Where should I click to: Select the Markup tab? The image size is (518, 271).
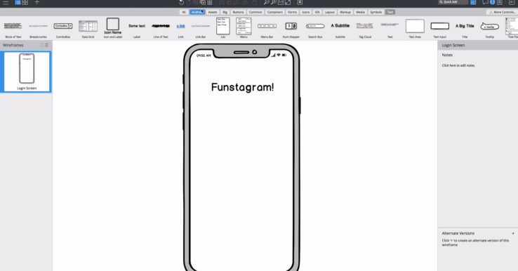[345, 12]
